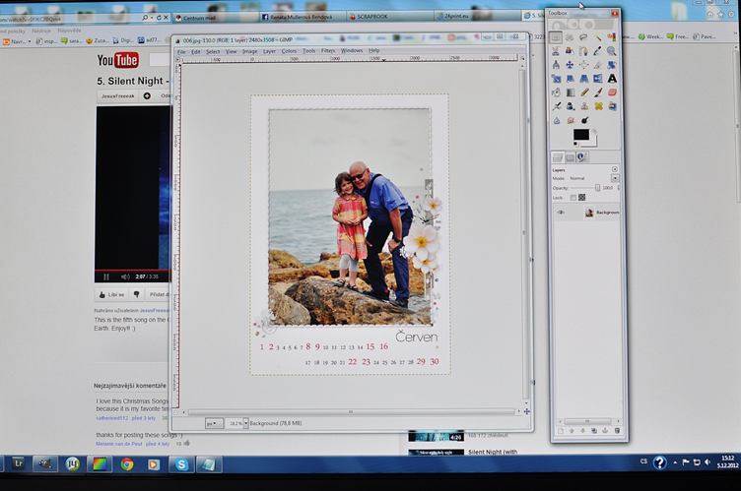This screenshot has width=741, height=491.
Task: Select the Ellipse Select tool
Action: [570, 36]
